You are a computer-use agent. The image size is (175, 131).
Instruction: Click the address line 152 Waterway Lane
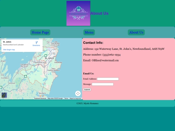pos(124,49)
